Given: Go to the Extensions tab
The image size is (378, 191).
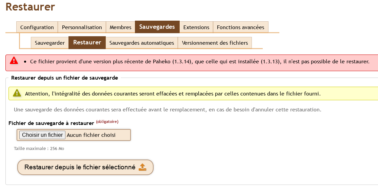Looking at the screenshot, I should [x=196, y=27].
